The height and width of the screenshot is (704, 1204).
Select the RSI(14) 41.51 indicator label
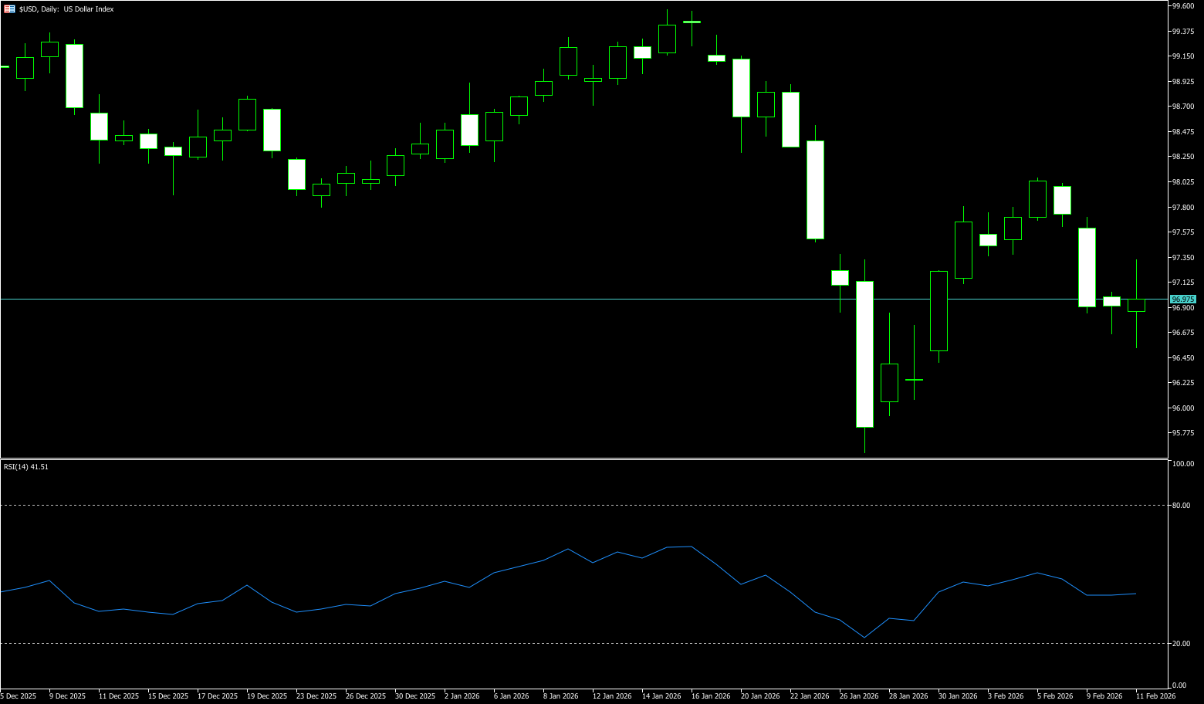pos(26,467)
